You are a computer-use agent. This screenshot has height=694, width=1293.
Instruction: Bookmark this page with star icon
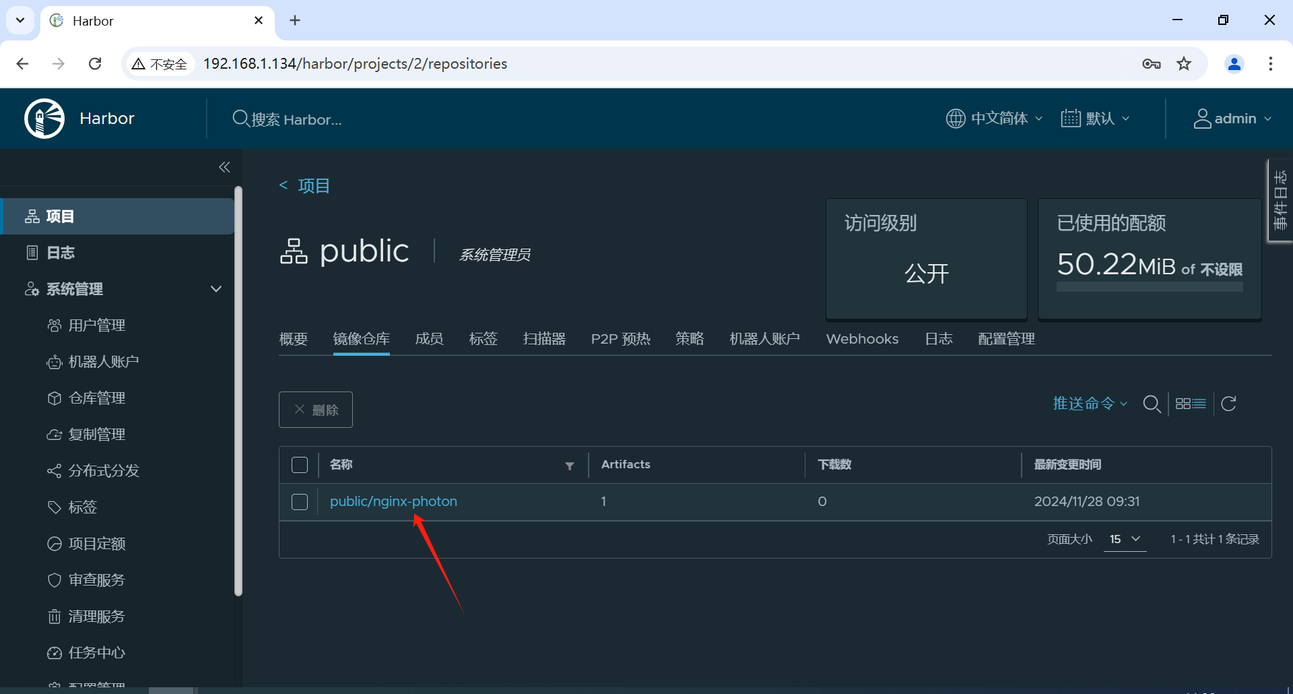coord(1184,64)
